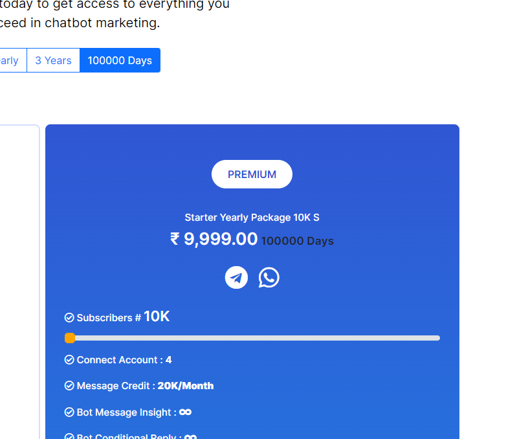The image size is (506, 439).
Task: Click the Subscribers check-circle icon
Action: pos(69,318)
